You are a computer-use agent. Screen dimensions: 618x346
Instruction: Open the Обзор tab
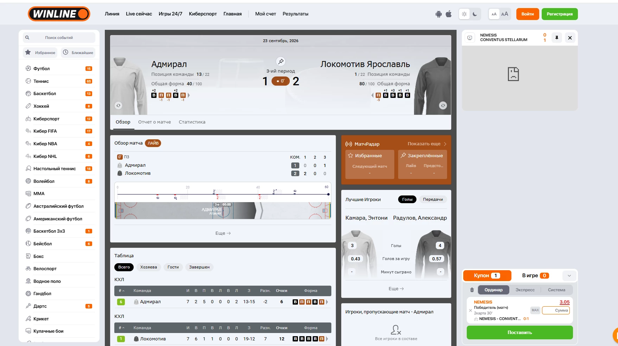pyautogui.click(x=123, y=122)
